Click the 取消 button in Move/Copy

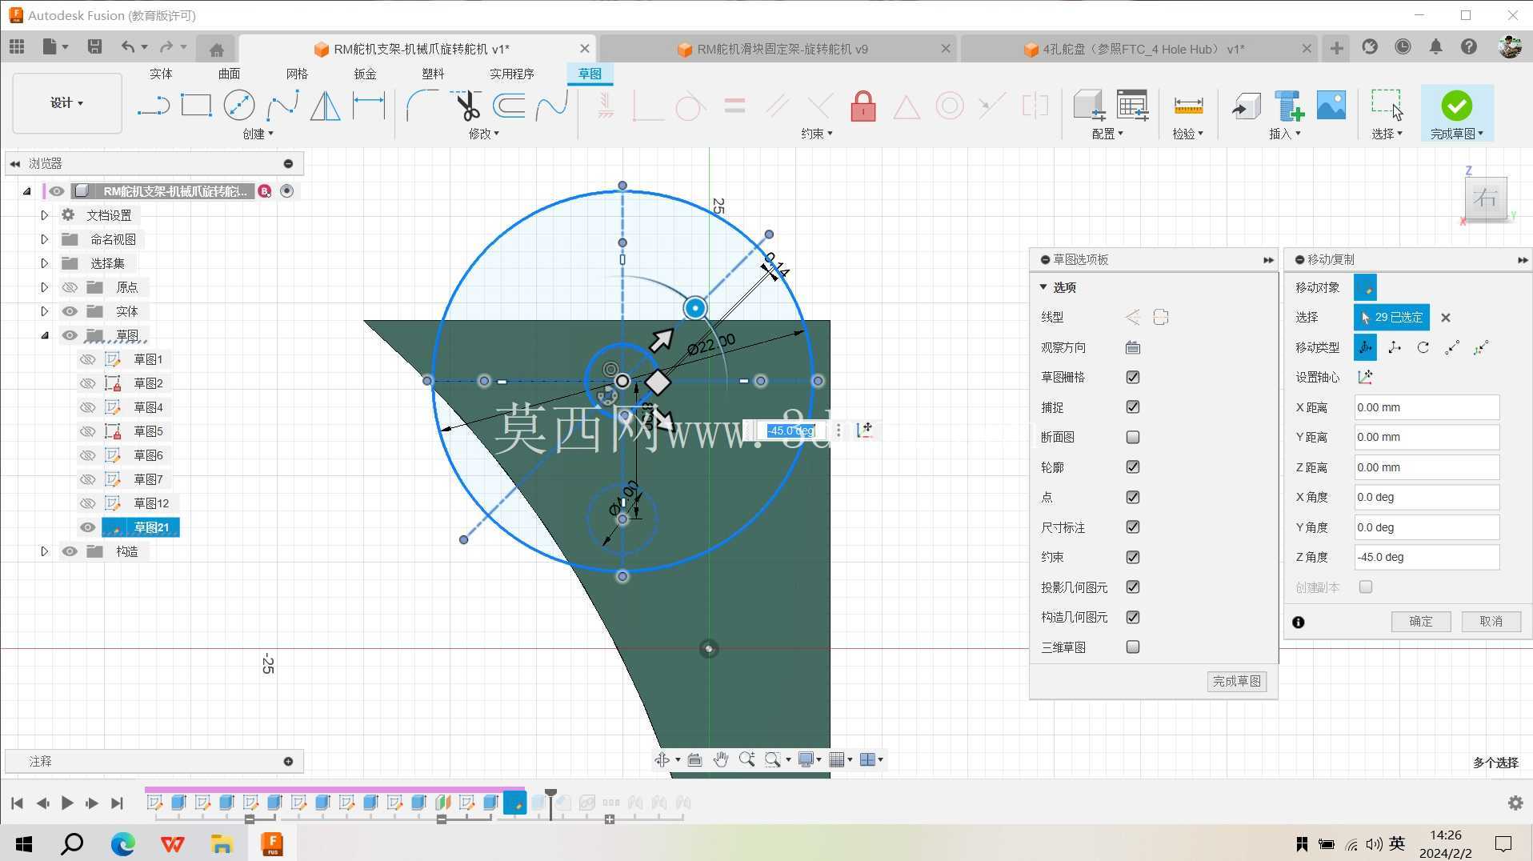tap(1491, 621)
